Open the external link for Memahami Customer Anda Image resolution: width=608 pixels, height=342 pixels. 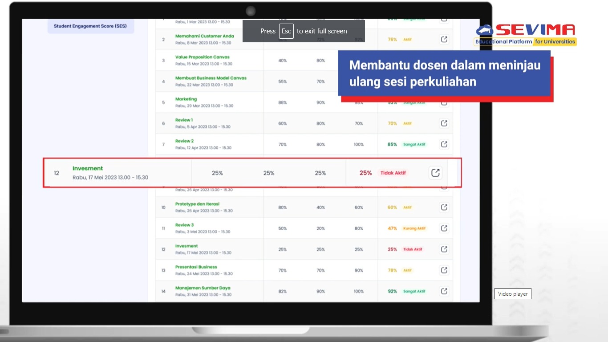pyautogui.click(x=443, y=39)
